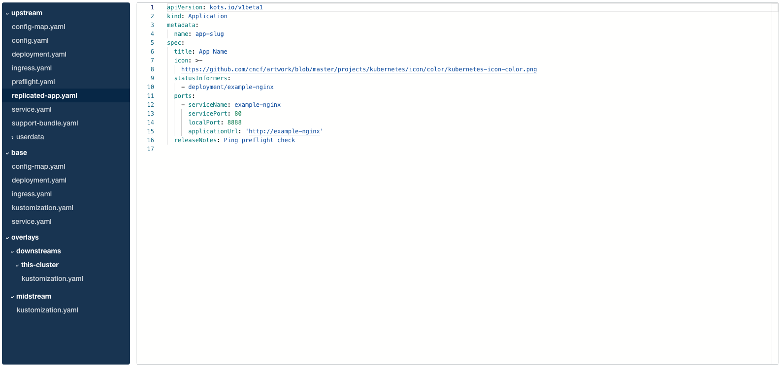Screen dimensions: 783x367
Task: Open support-bundle.yaml file
Action: click(x=45, y=123)
